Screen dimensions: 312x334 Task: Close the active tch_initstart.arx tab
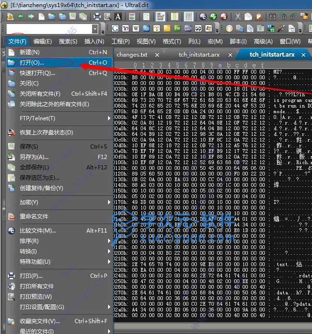pos(303,55)
